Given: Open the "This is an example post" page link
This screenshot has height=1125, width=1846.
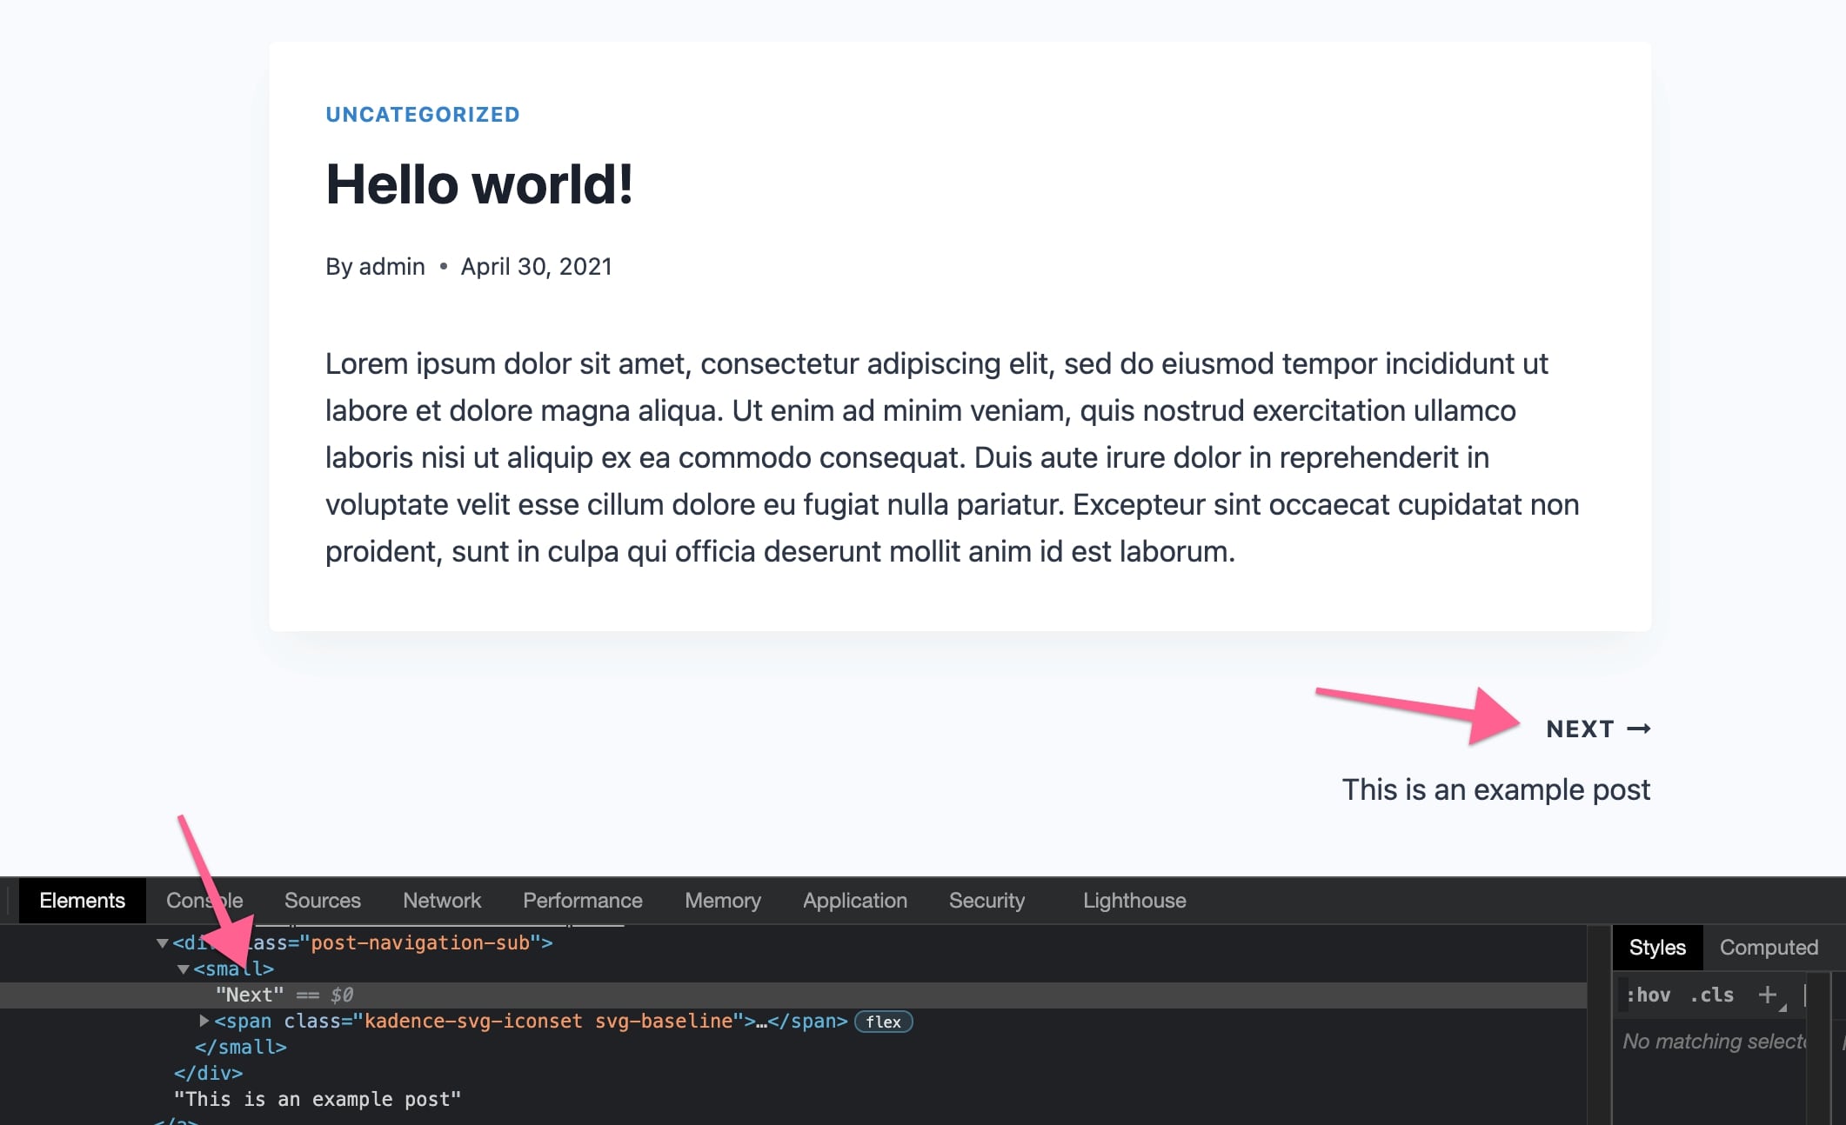Looking at the screenshot, I should (1495, 789).
